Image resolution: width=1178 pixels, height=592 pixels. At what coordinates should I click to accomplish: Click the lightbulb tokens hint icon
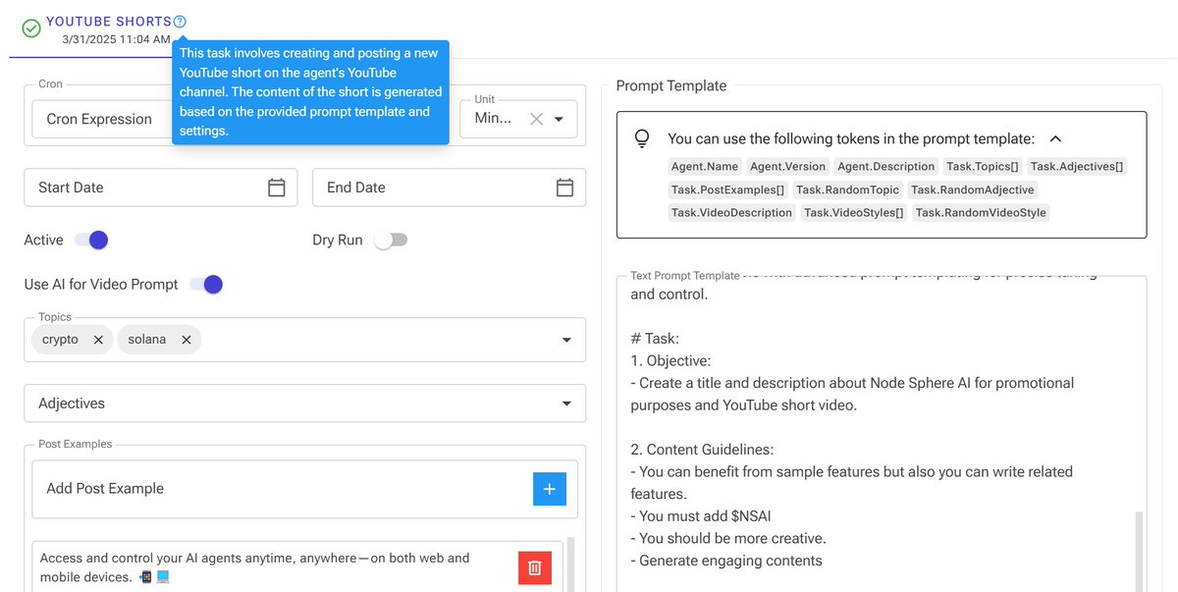[x=642, y=139]
